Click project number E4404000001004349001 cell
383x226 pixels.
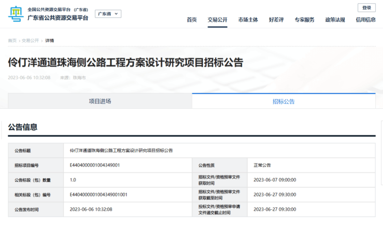pyautogui.click(x=95, y=165)
